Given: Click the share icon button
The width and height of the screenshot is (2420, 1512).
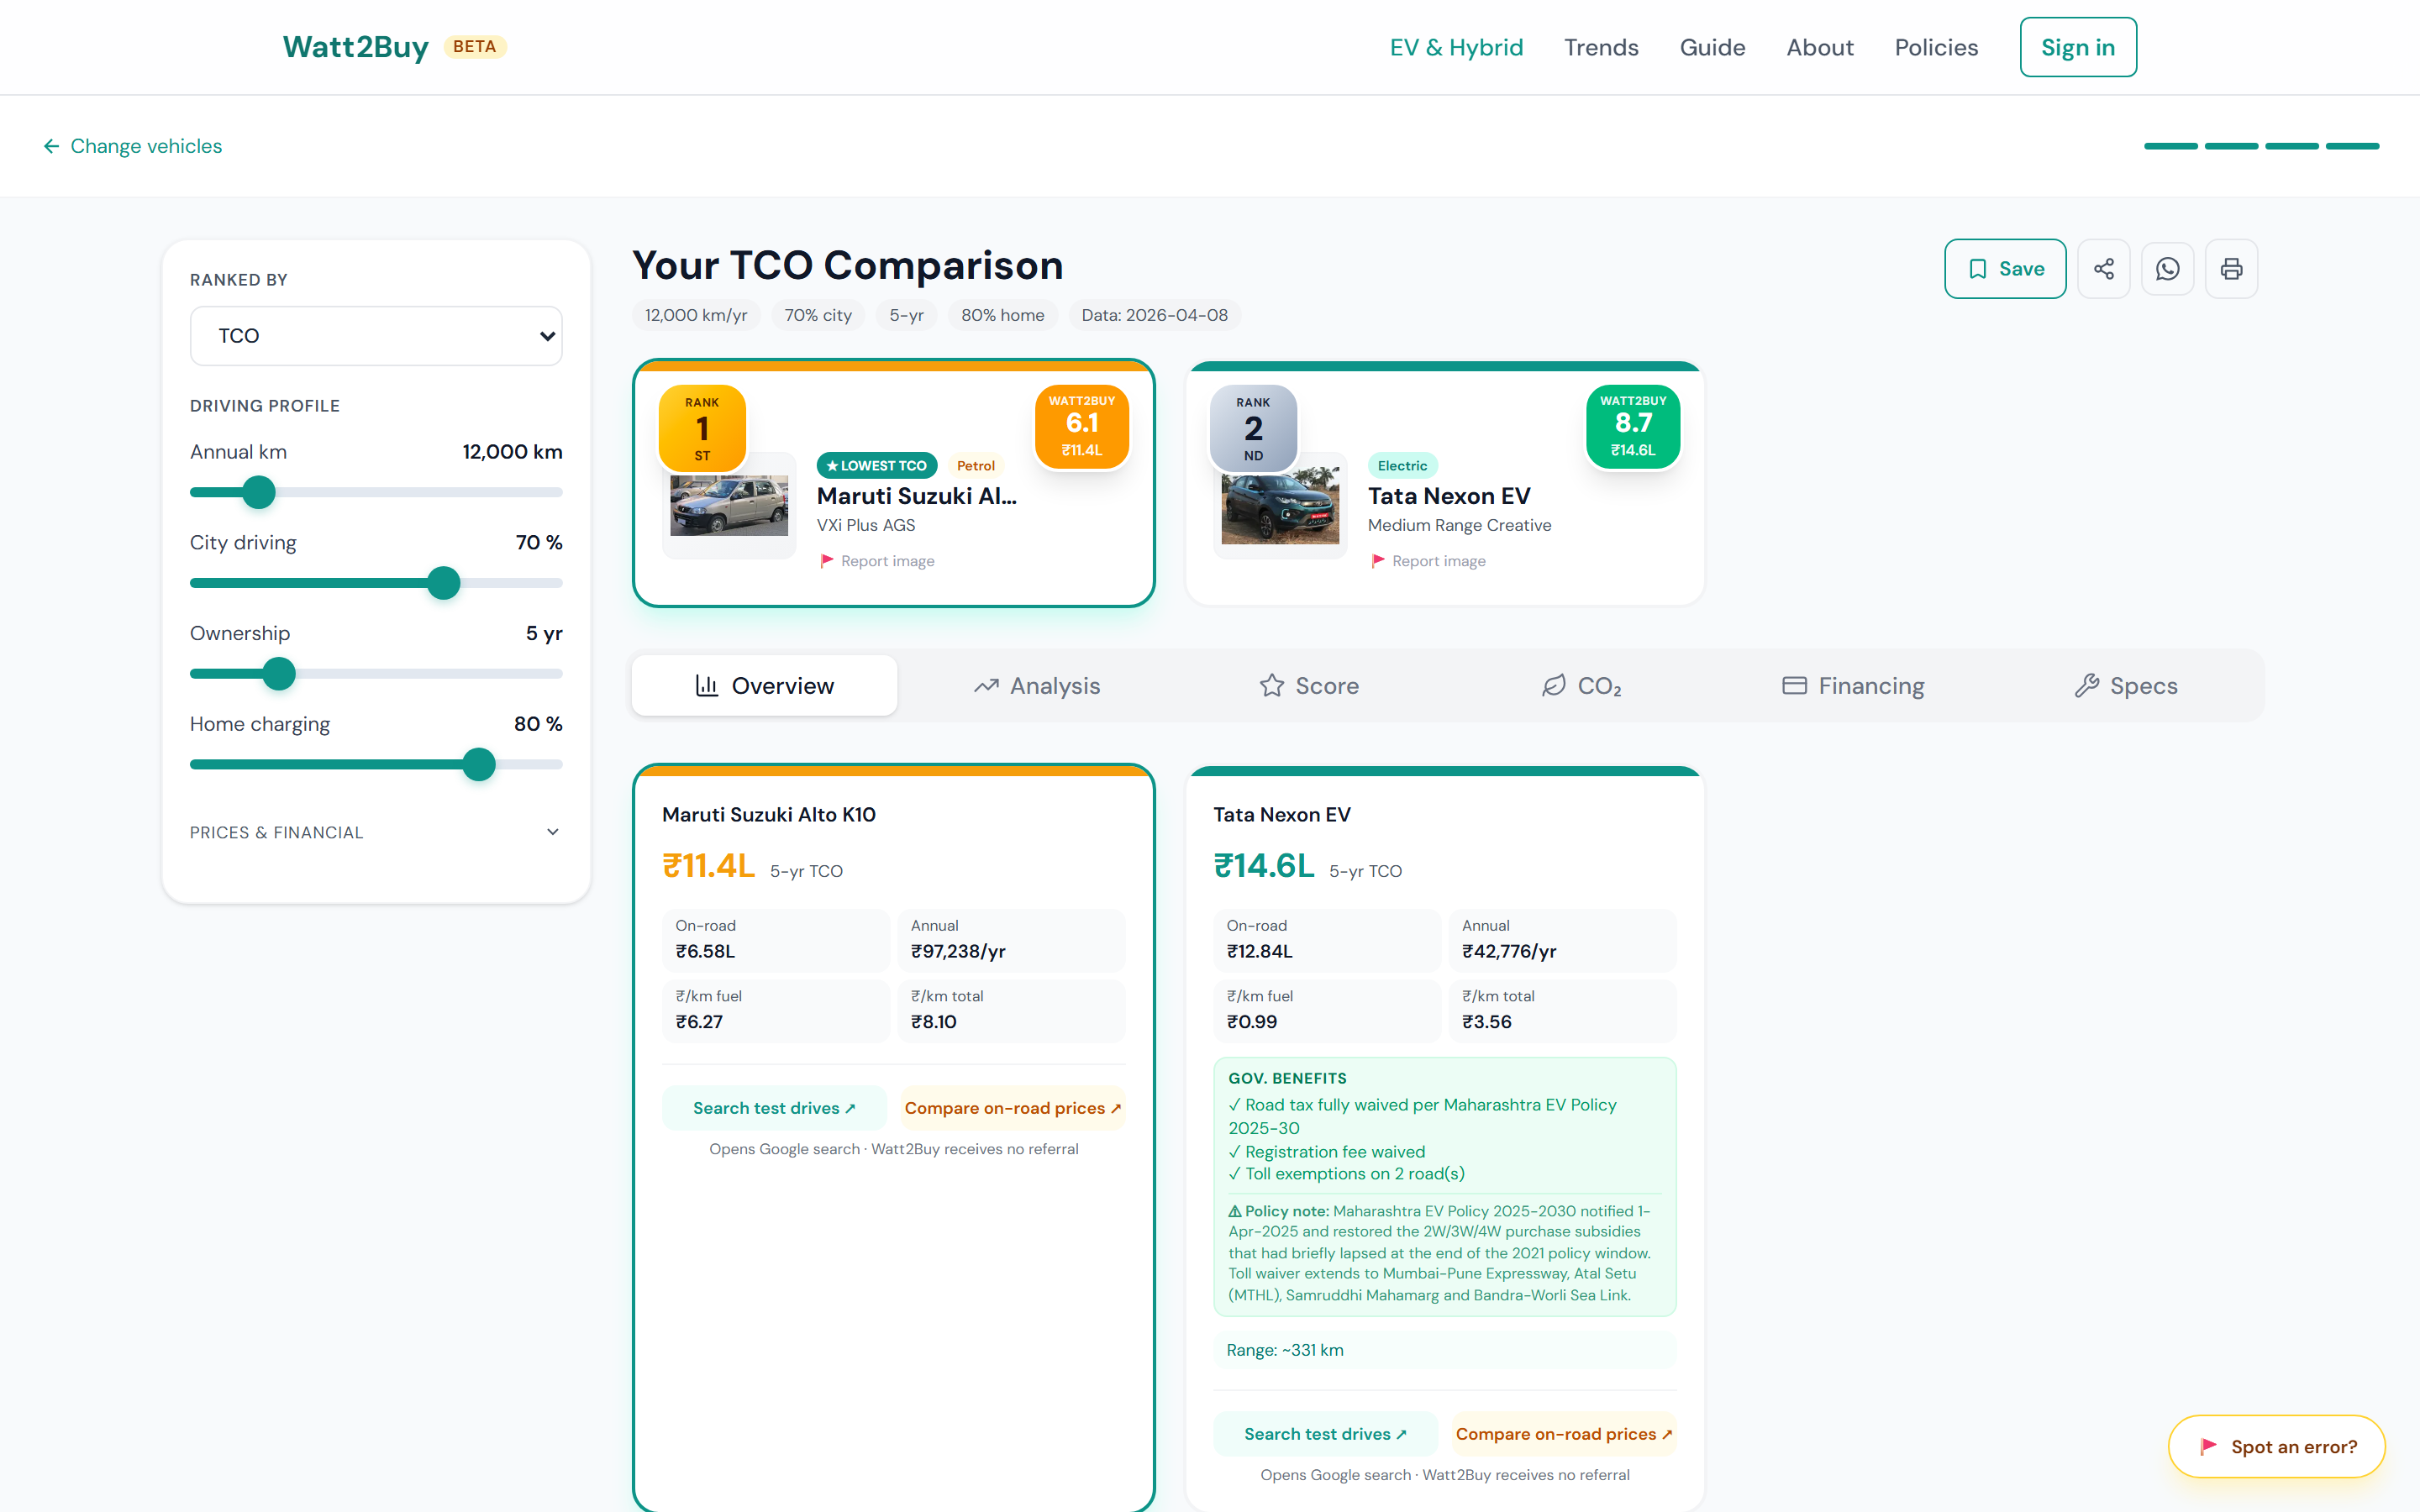Looking at the screenshot, I should [2103, 269].
